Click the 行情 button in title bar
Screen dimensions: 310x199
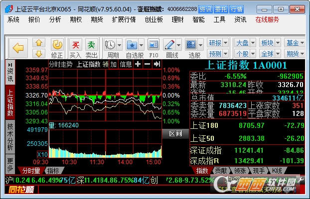pyautogui.click(x=236, y=9)
